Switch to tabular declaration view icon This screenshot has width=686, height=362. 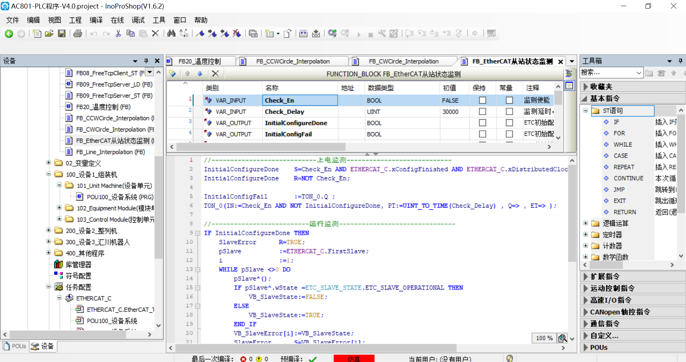click(x=569, y=86)
